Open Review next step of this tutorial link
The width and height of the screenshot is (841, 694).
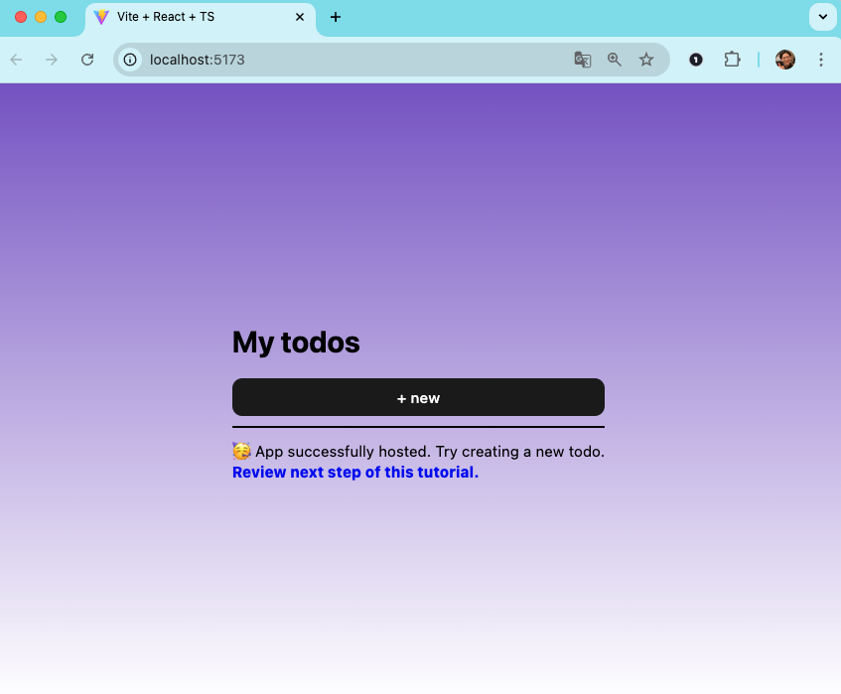[355, 472]
